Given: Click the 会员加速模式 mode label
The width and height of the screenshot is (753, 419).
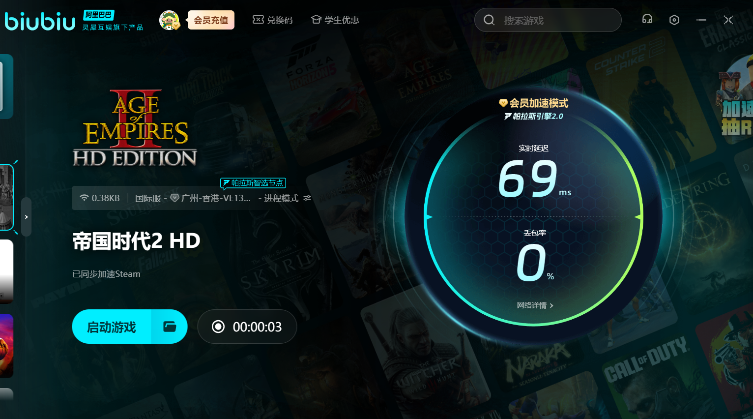Looking at the screenshot, I should tap(534, 103).
